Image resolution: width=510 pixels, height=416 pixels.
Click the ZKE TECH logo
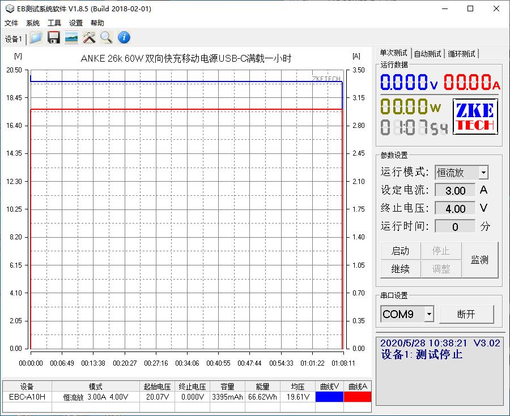475,116
